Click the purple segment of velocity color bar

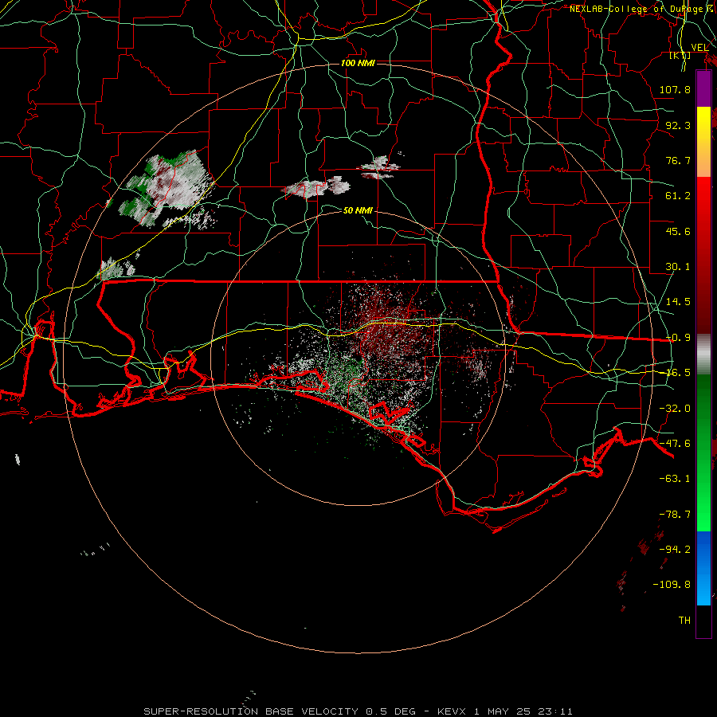click(x=703, y=88)
